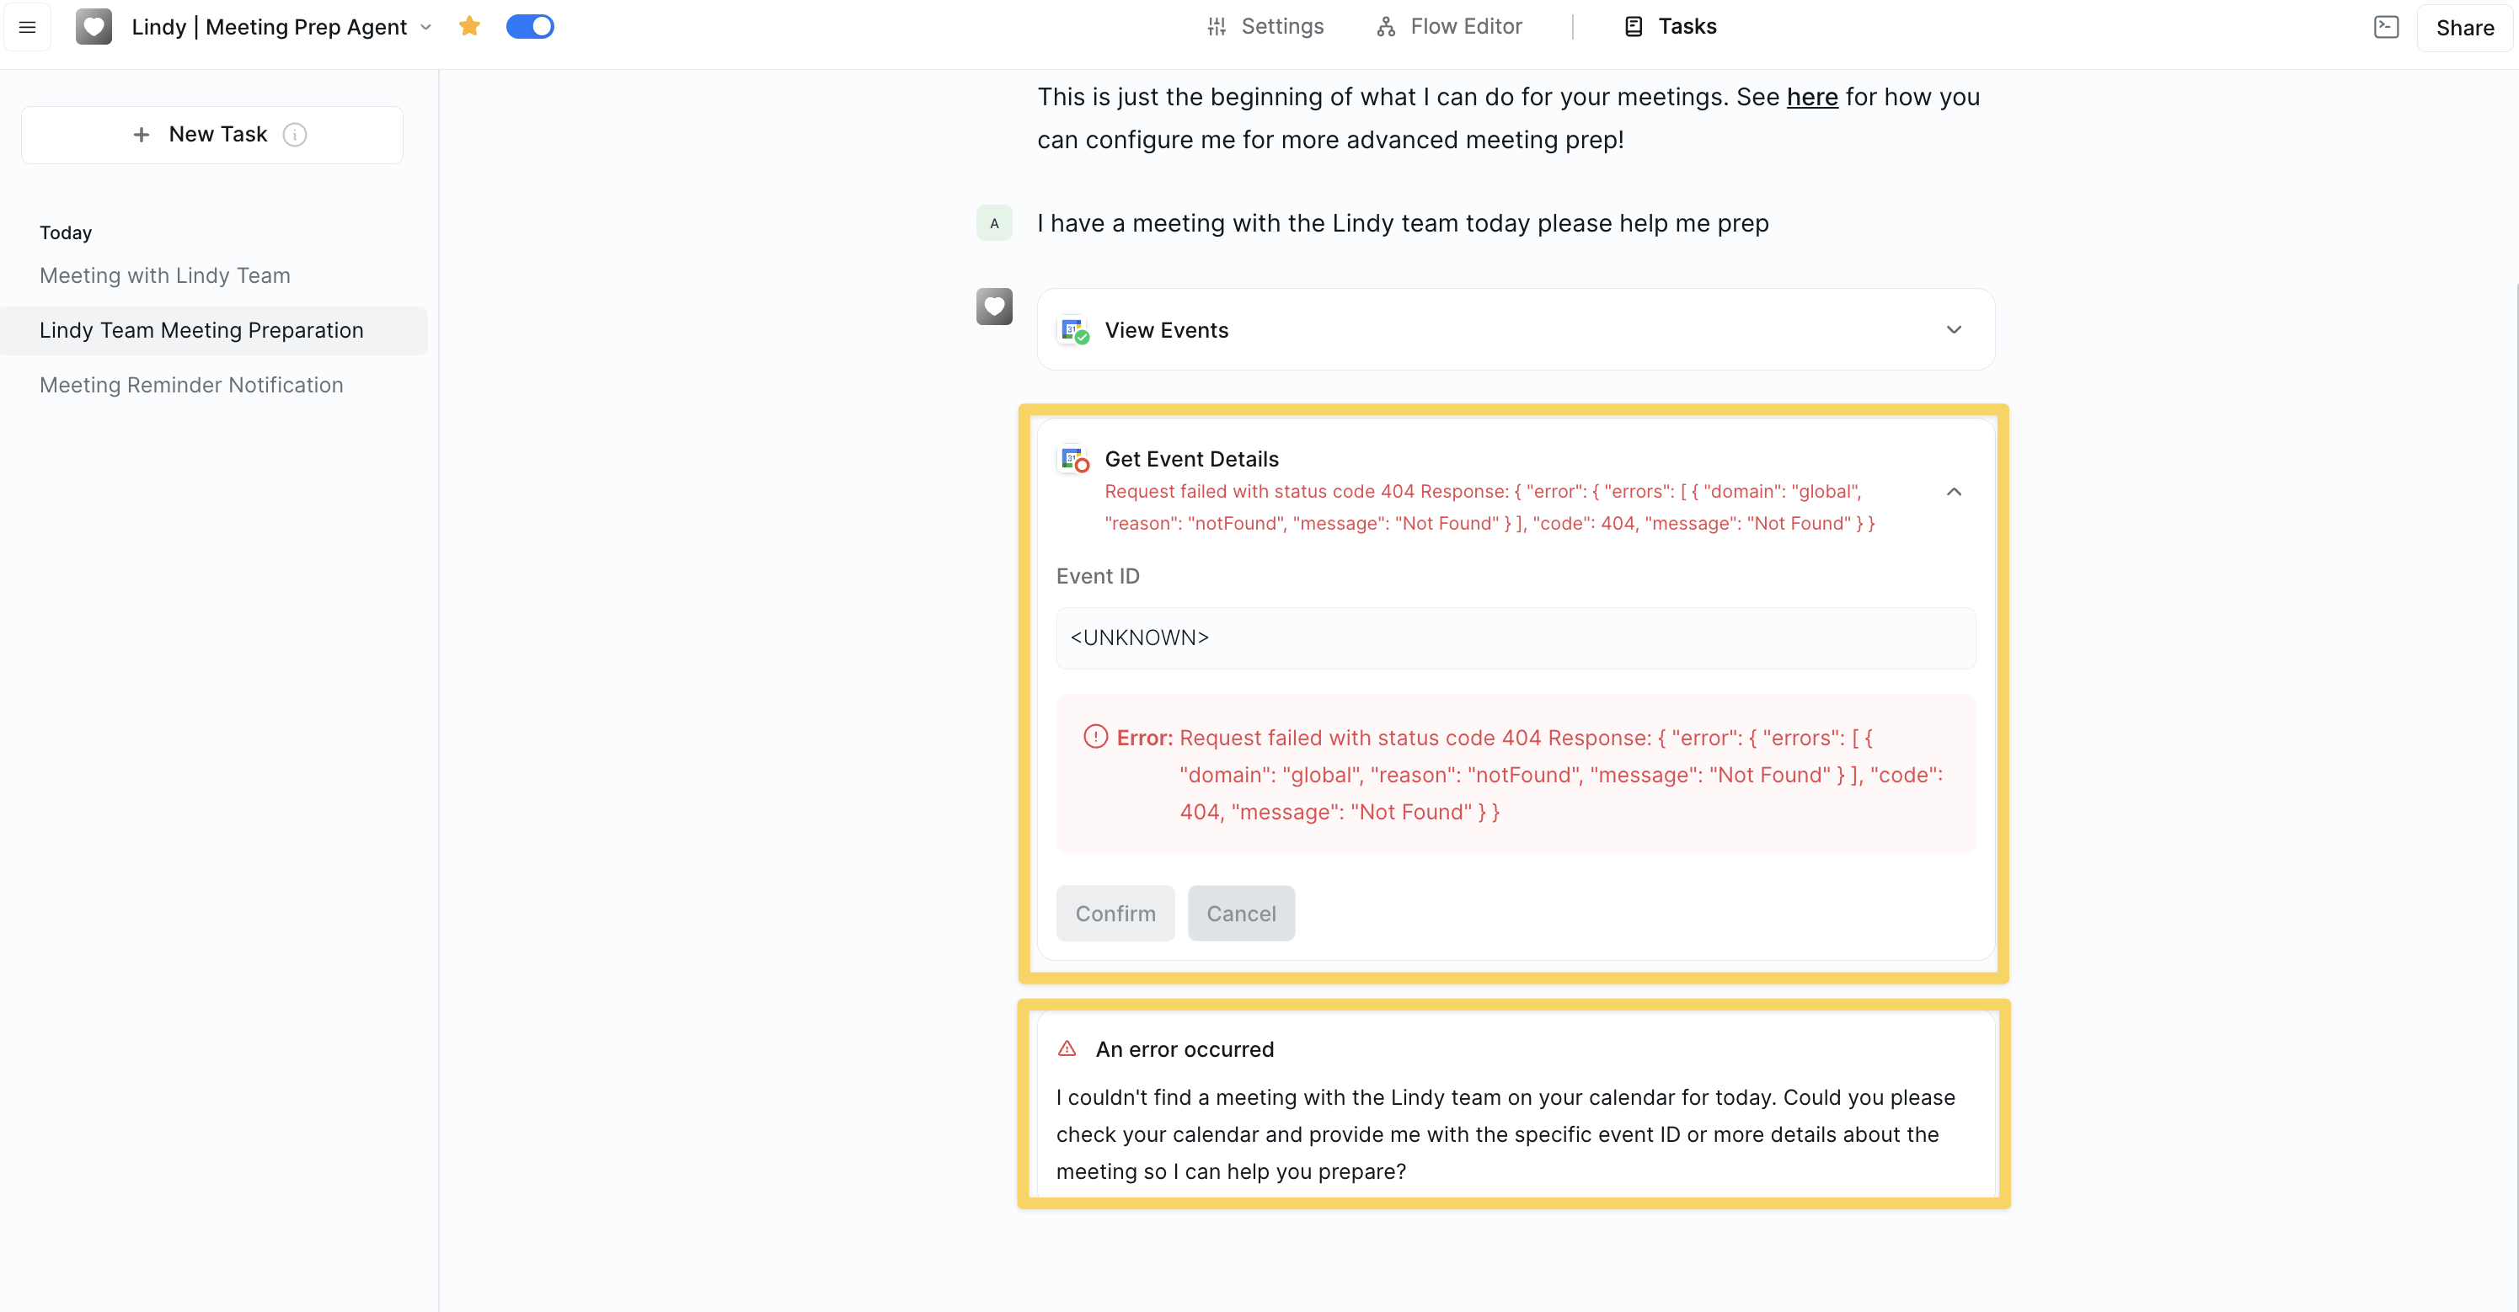Expand the View Events step
Viewport: 2519px width, 1312px height.
pyautogui.click(x=1953, y=330)
